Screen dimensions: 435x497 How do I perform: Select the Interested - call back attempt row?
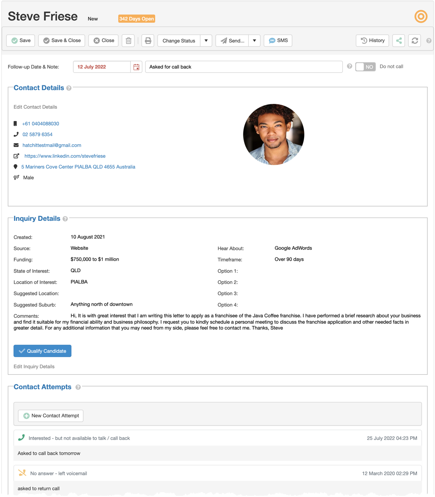(218, 438)
